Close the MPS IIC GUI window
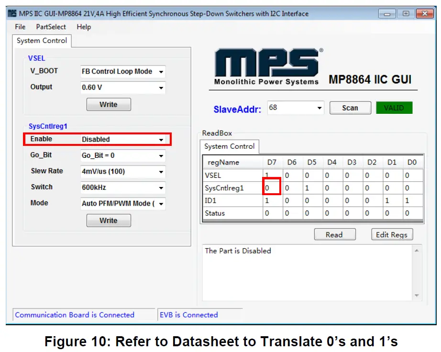Viewport: 441px width, 352px height. coord(425,13)
